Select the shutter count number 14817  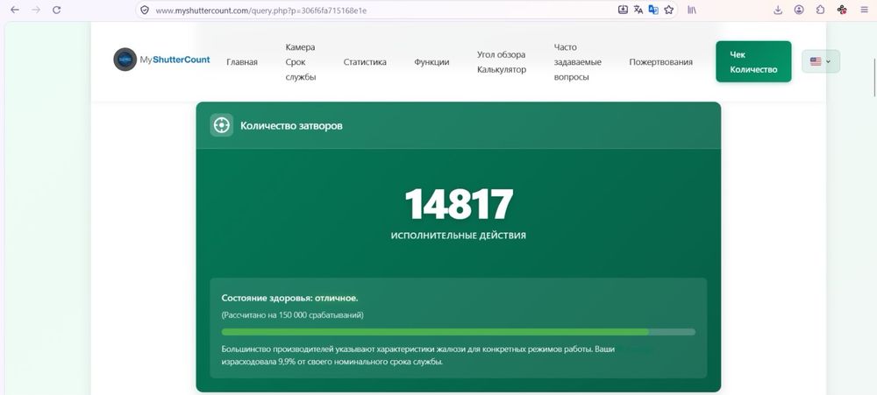point(458,204)
